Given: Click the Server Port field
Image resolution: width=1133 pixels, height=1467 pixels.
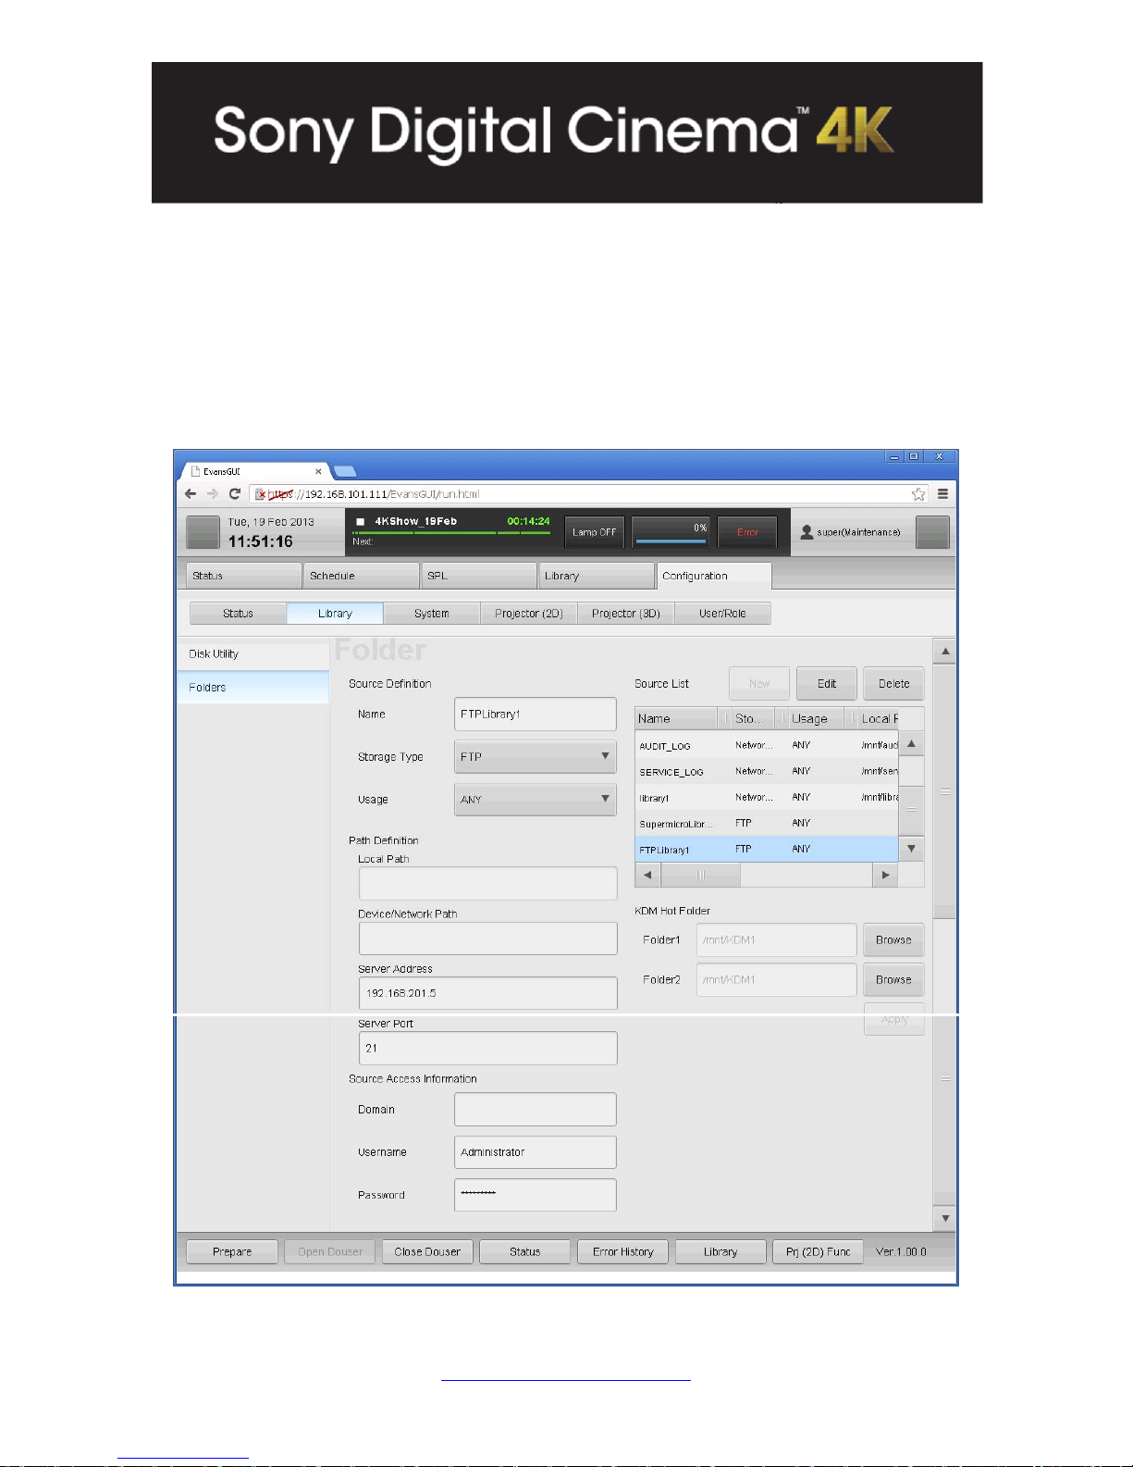Looking at the screenshot, I should (487, 1048).
